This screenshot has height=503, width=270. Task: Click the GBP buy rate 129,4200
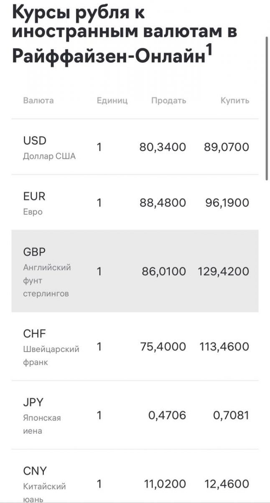point(223,272)
